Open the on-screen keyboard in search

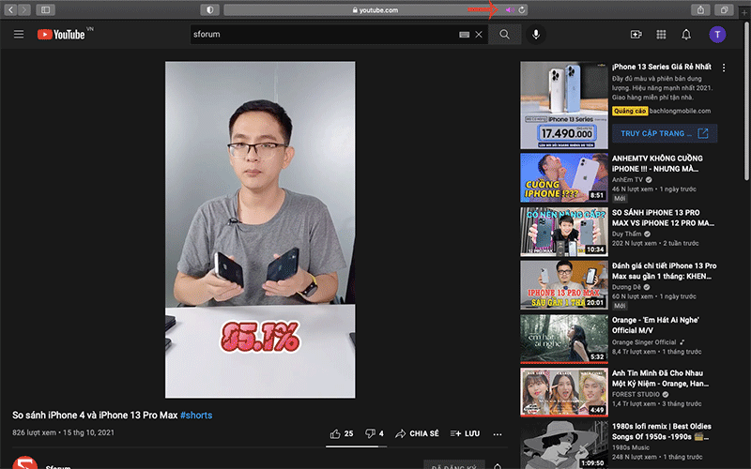pos(464,35)
